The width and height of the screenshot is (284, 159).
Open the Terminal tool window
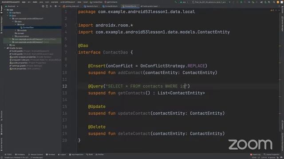[x=50, y=155]
